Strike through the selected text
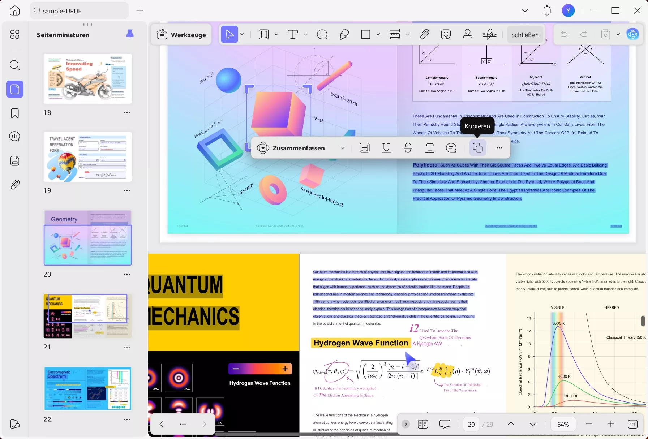 408,148
